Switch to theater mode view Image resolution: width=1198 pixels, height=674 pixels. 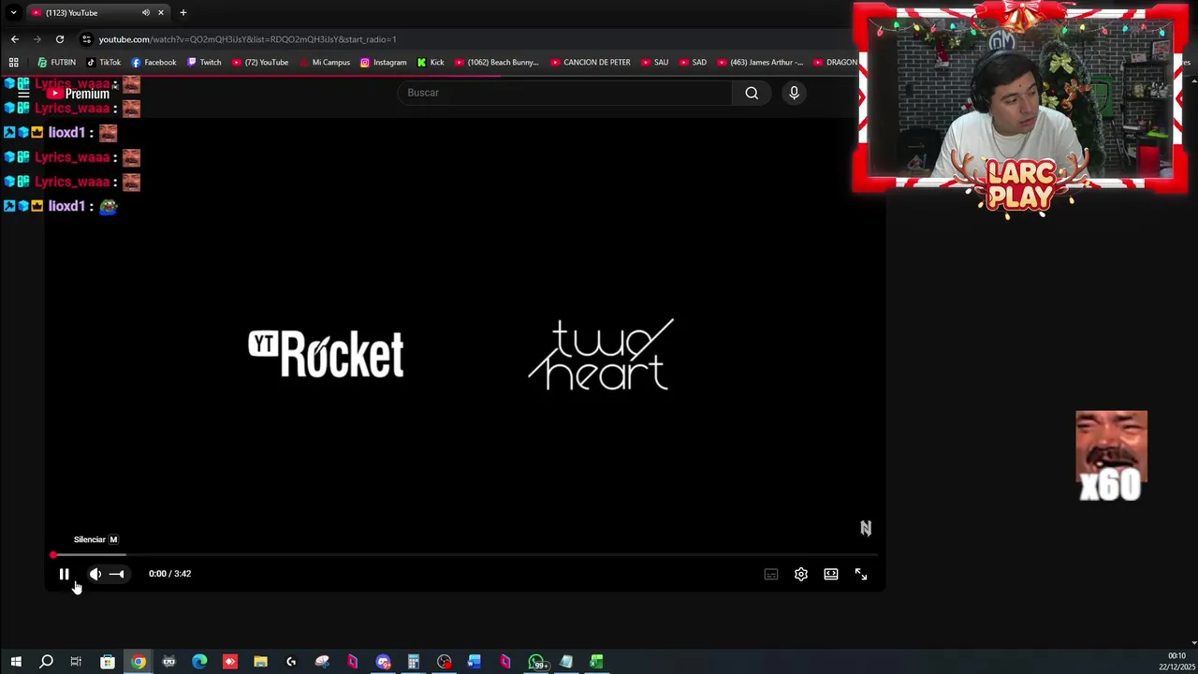831,574
